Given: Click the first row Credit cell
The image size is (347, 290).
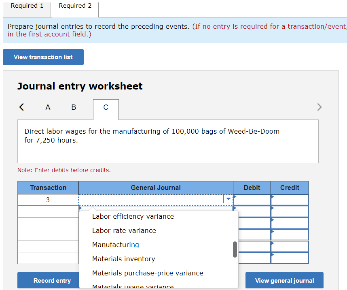Looking at the screenshot, I should [x=290, y=200].
